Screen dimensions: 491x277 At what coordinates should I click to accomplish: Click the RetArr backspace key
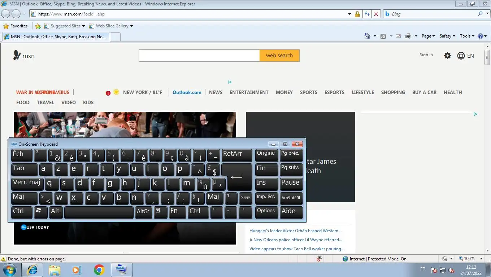[x=237, y=155]
